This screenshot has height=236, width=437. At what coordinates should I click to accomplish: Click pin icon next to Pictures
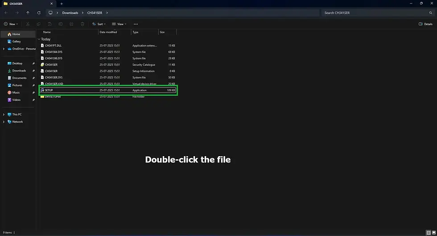33,85
